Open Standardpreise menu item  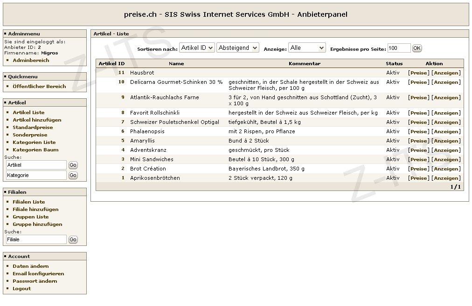point(33,128)
